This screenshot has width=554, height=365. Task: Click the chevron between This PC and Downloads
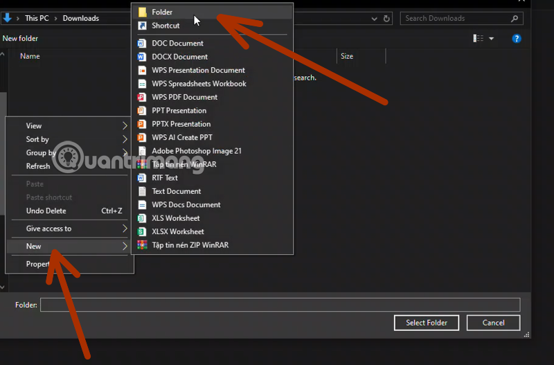coord(55,19)
